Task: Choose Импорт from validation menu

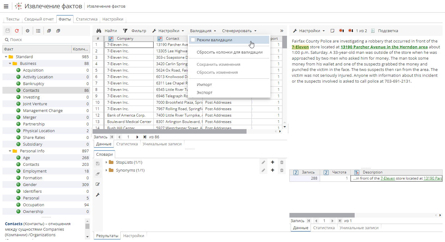Action: [229, 85]
